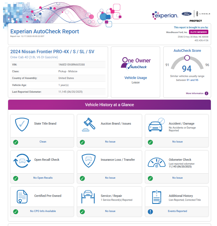Image resolution: width=217 pixels, height=226 pixels.
Task: Click the Service / Repair car lift icon
Action: (88, 197)
